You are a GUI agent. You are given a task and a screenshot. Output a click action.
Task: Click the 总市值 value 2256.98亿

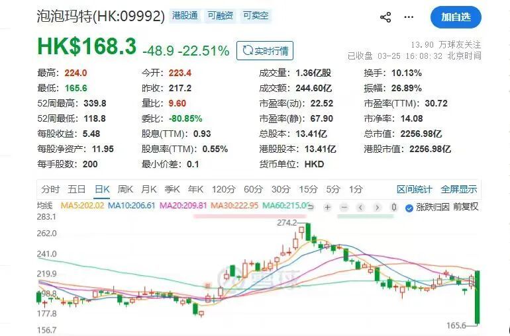[x=421, y=134]
